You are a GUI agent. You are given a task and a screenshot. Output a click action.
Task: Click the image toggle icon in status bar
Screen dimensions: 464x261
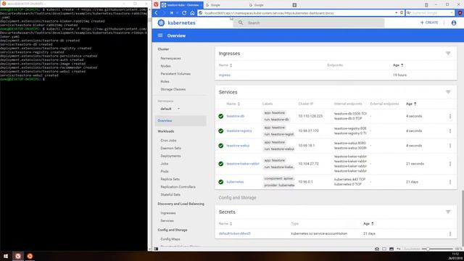click(391, 249)
